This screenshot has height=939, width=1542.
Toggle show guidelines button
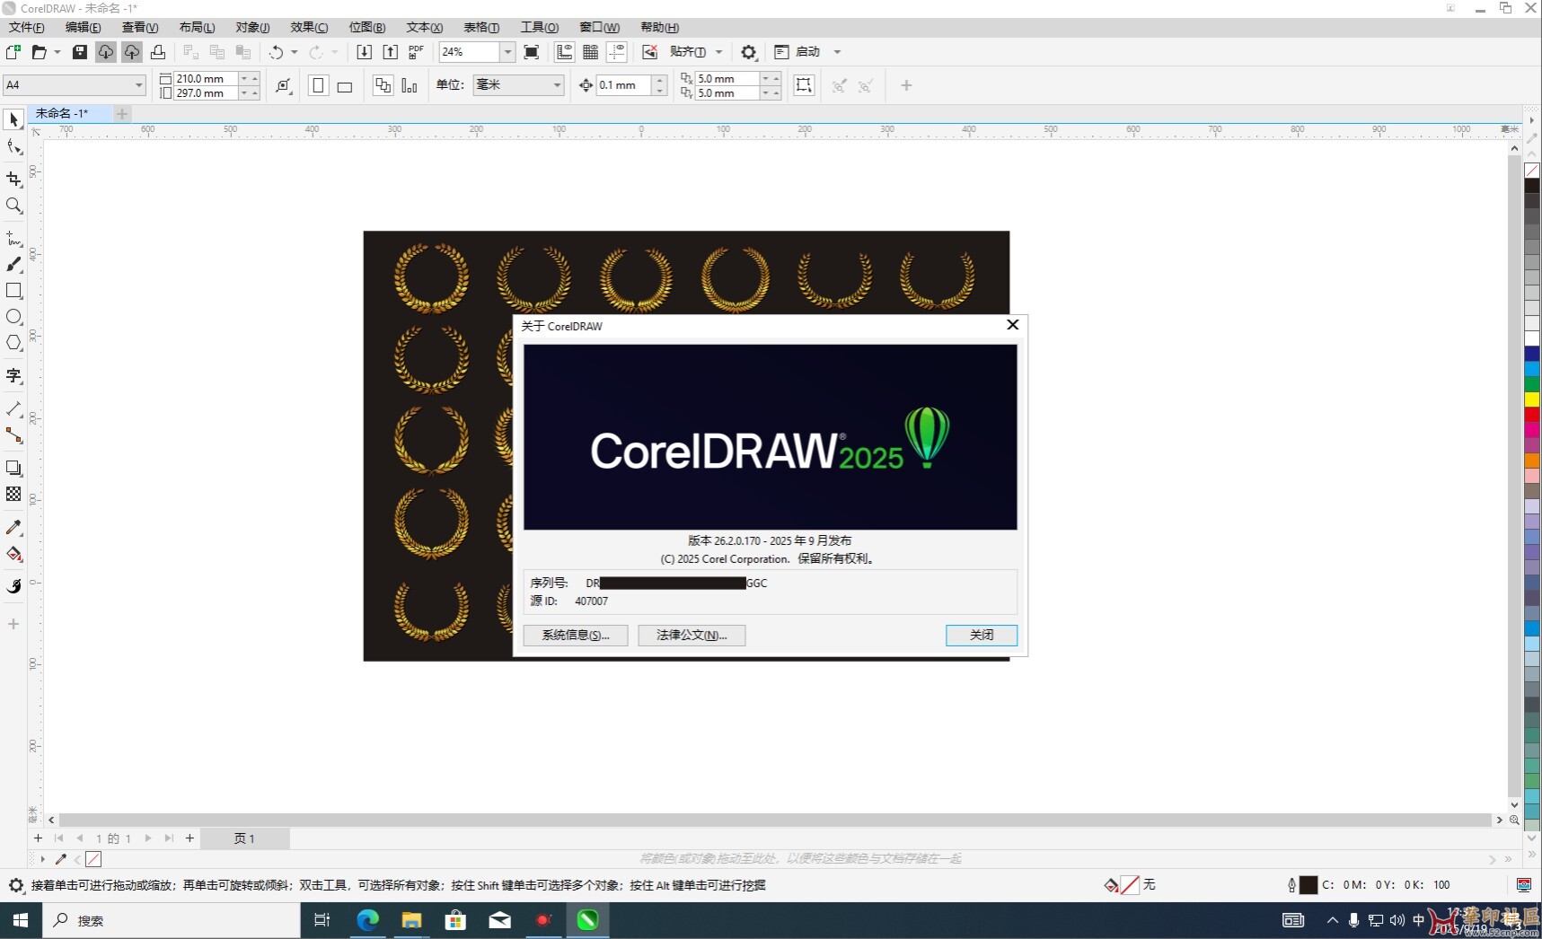617,52
